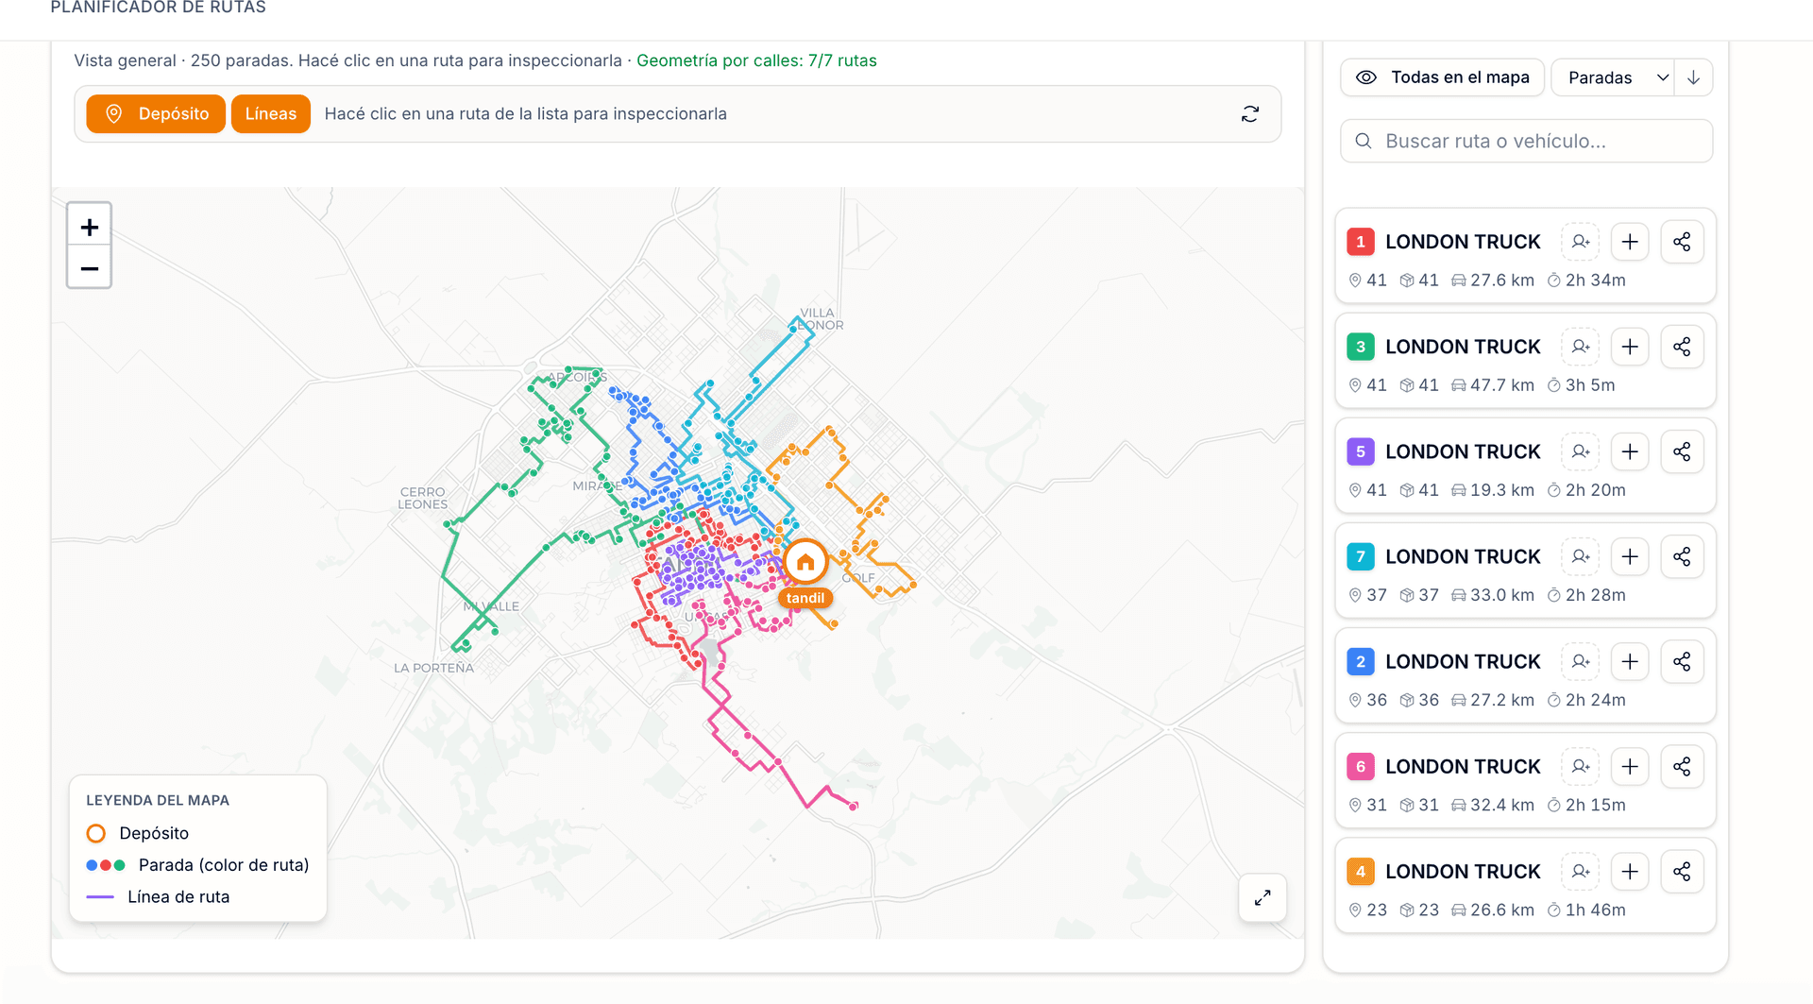
Task: Share route 3 LONDON TRUCK
Action: pyautogui.click(x=1682, y=347)
